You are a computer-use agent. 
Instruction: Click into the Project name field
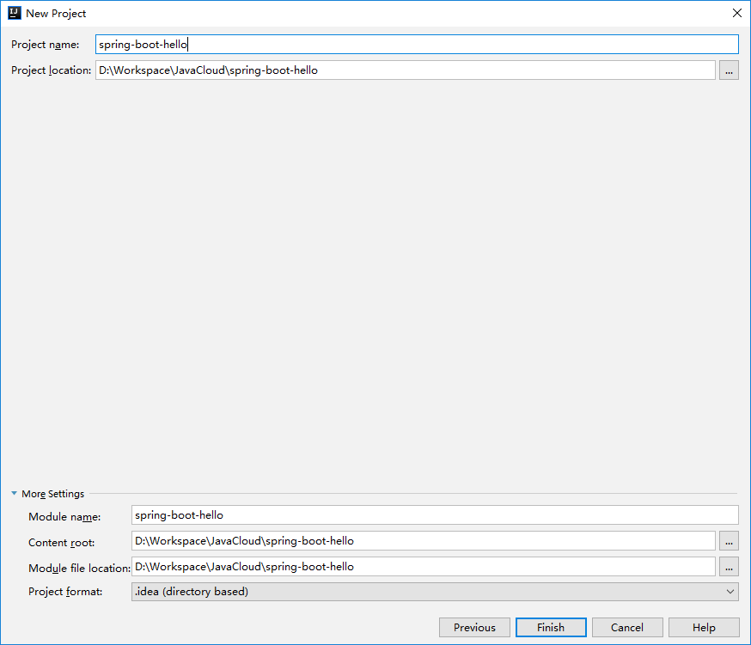click(417, 45)
